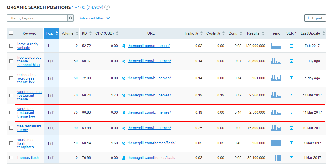Open keyword link free wordpress theme personal blog

30,61
